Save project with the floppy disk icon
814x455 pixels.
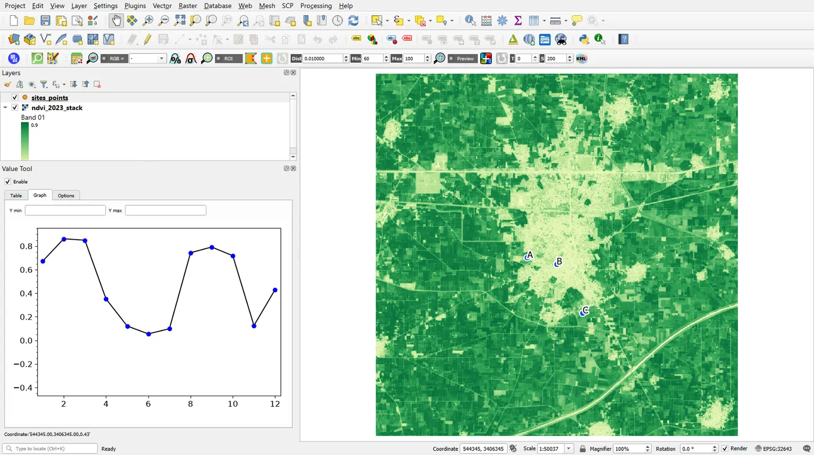point(45,20)
